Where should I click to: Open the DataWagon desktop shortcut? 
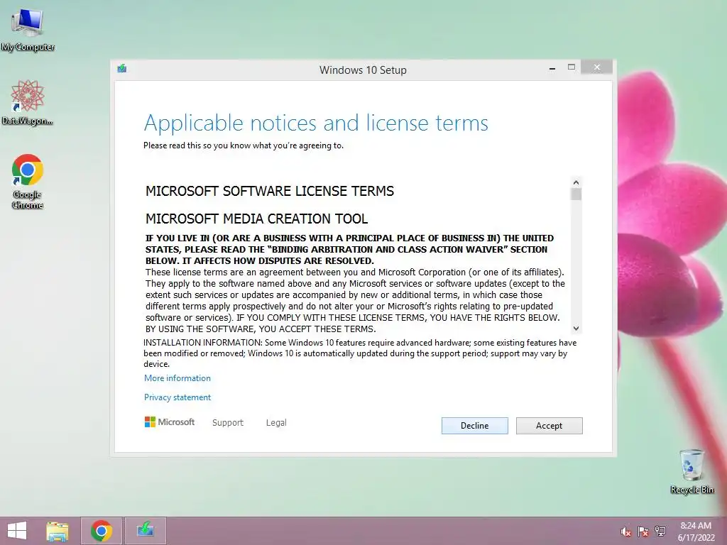pos(28,102)
